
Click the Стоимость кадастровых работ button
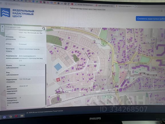(x=150, y=19)
